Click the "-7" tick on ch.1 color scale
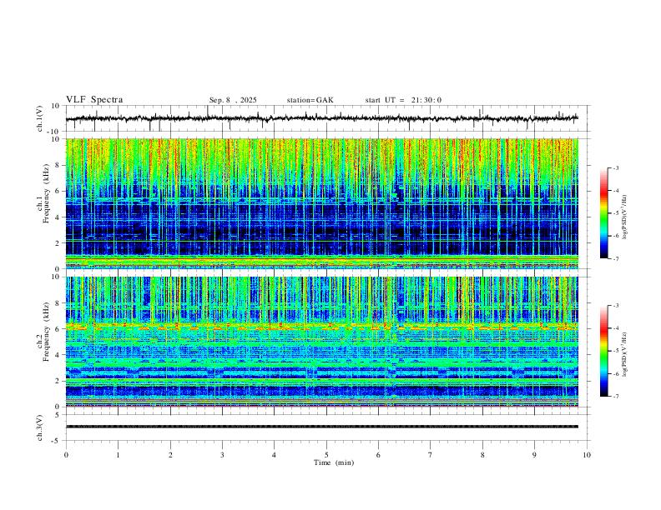 tap(616, 259)
